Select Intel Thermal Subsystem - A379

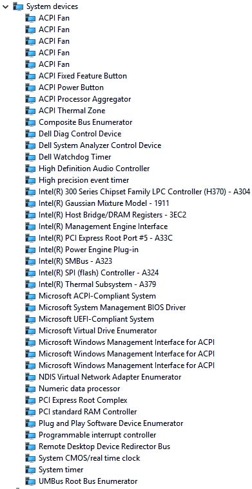pos(97,284)
